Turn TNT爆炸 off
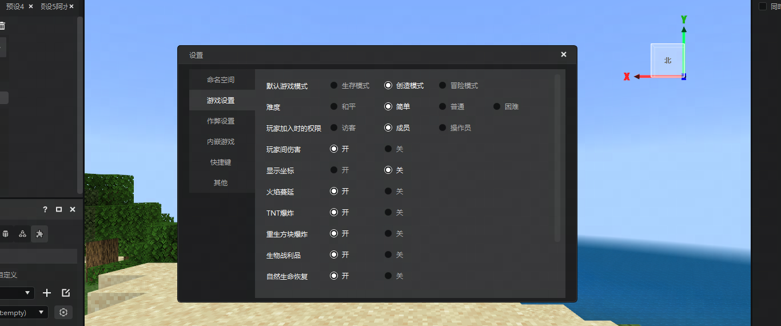This screenshot has height=326, width=781. [388, 213]
